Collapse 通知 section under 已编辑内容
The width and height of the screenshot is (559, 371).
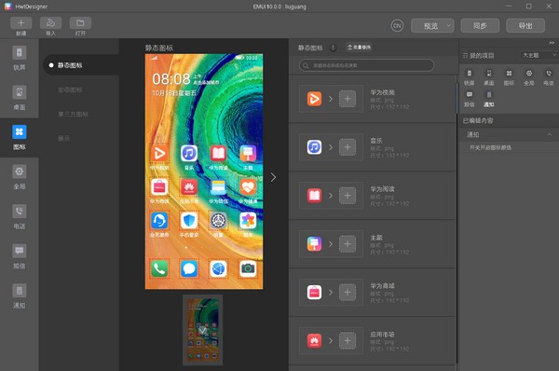pyautogui.click(x=550, y=134)
